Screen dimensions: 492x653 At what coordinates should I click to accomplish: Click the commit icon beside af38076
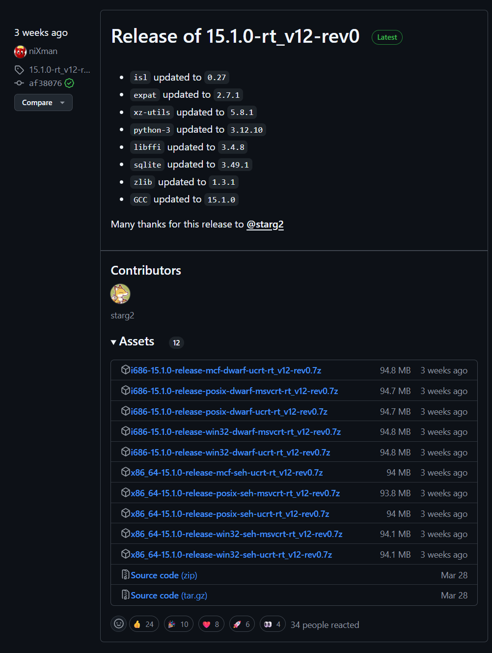[19, 83]
